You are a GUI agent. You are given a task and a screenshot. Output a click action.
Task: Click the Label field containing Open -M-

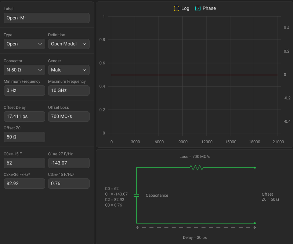pyautogui.click(x=47, y=18)
